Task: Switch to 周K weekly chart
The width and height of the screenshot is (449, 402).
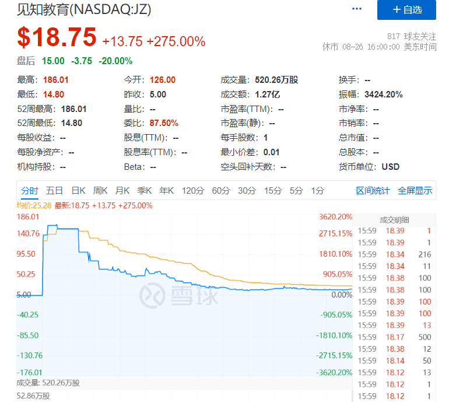Action: coord(100,190)
